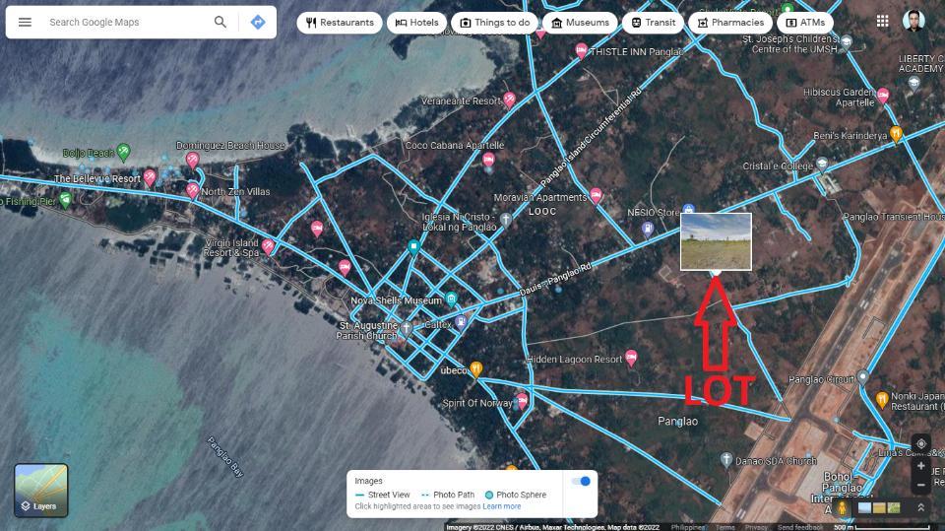This screenshot has width=945, height=531.
Task: Open the Learn more link
Action: point(502,506)
